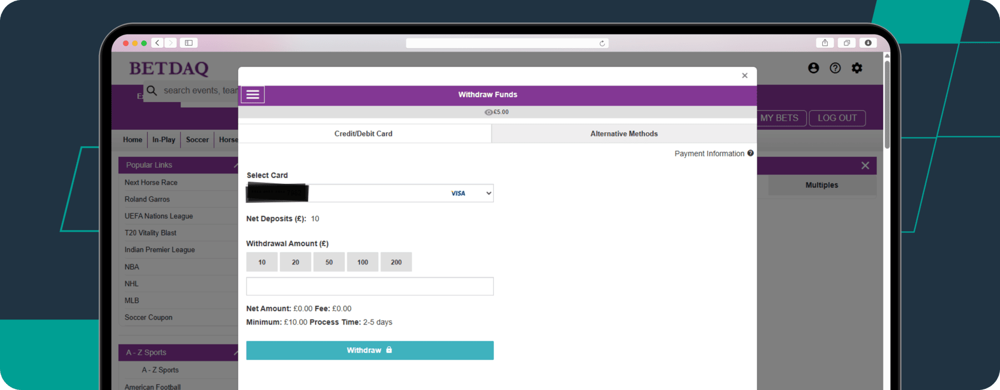Focus the withdrawal amount input field

pos(370,286)
